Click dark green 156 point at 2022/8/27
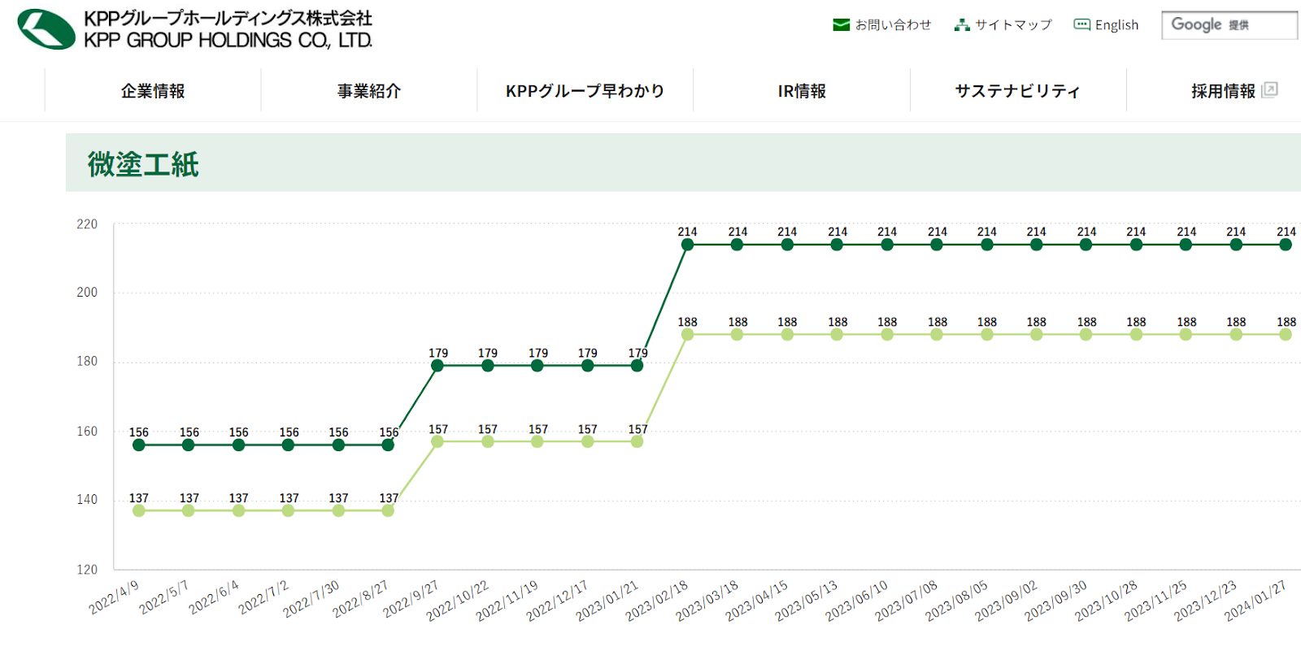The width and height of the screenshot is (1301, 660). tap(388, 445)
